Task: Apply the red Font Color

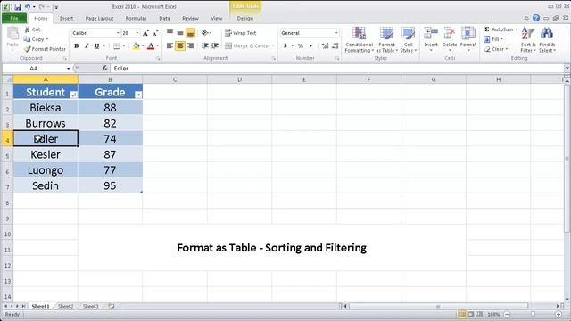Action: click(151, 45)
